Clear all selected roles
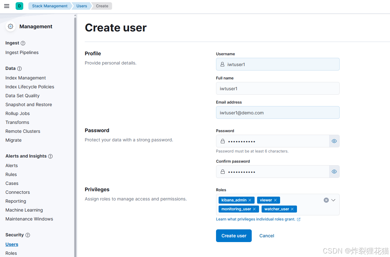The width and height of the screenshot is (390, 257). [326, 200]
